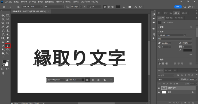Open the search icon next to Share

185,7
